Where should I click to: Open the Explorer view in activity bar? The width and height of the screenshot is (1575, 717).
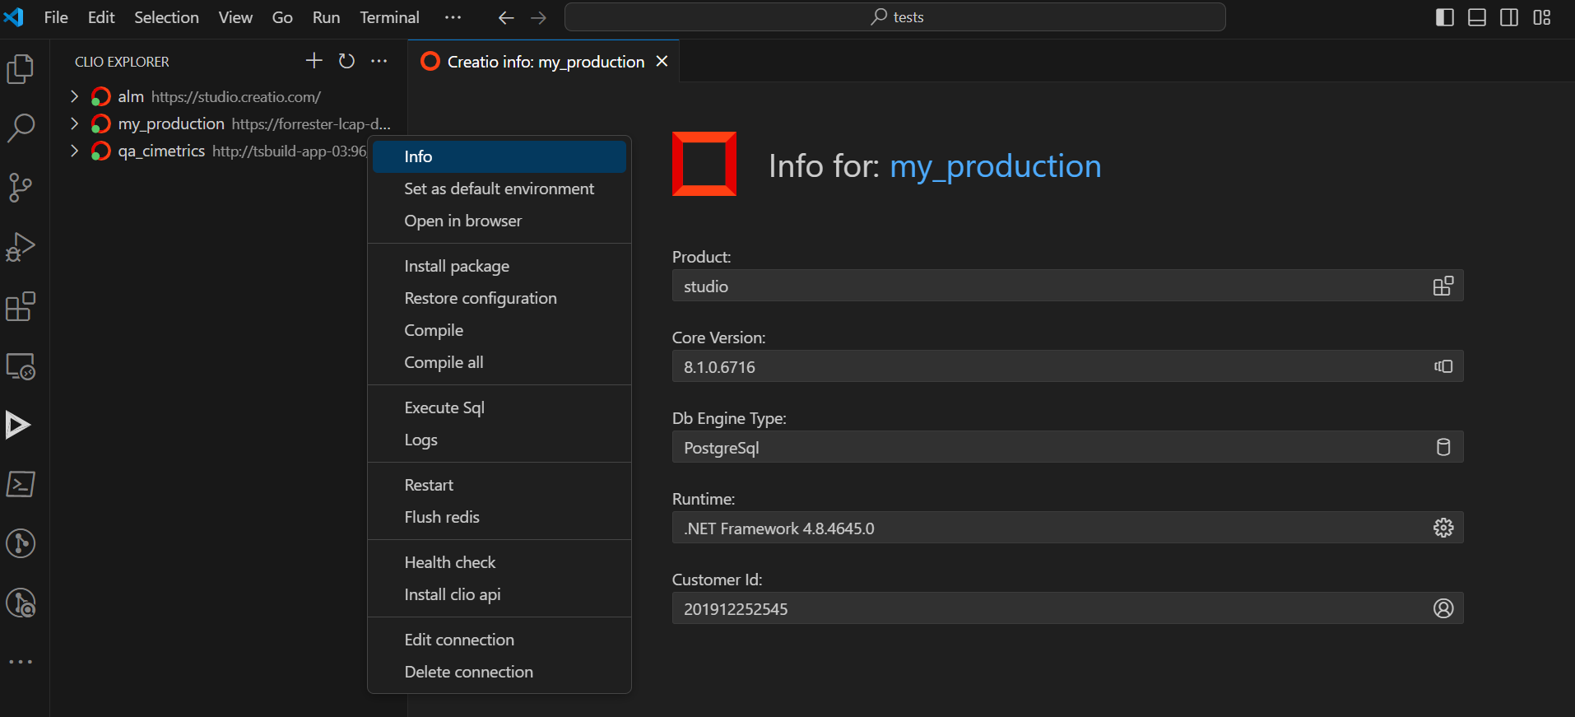click(x=21, y=69)
